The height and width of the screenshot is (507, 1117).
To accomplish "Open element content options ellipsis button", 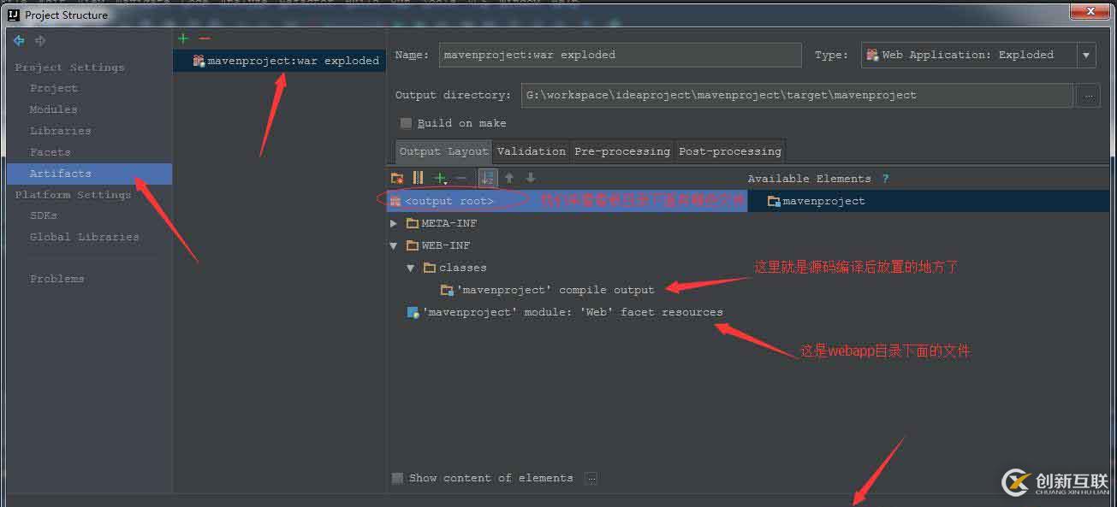I will (x=591, y=479).
